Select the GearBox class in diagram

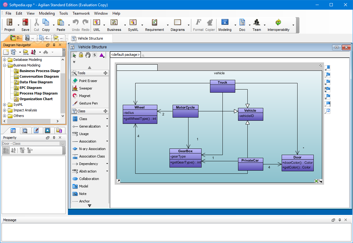(x=185, y=158)
